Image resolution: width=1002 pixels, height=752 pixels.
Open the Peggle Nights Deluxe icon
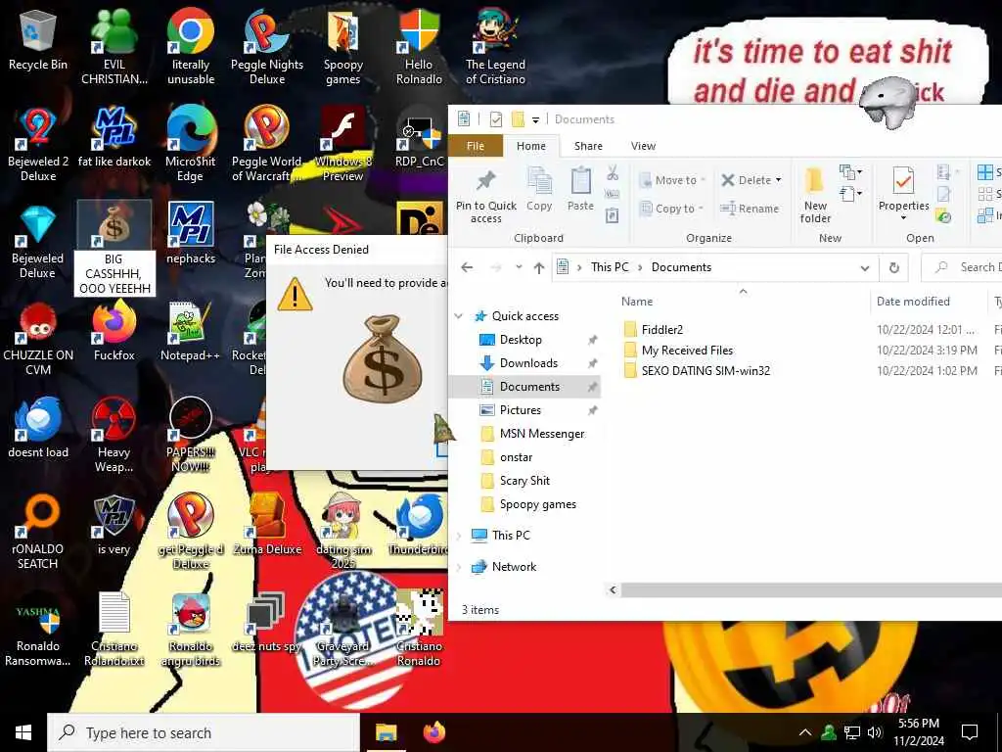tap(266, 47)
